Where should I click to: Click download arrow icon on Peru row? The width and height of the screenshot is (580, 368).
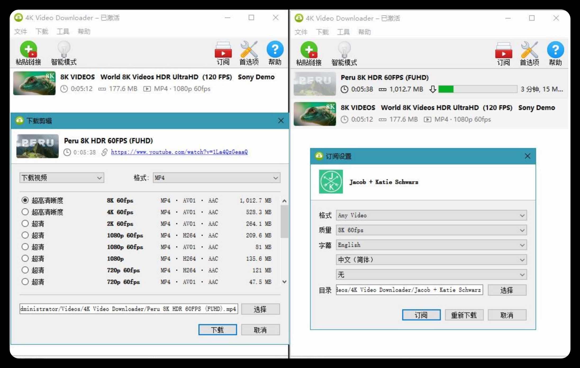click(x=433, y=89)
